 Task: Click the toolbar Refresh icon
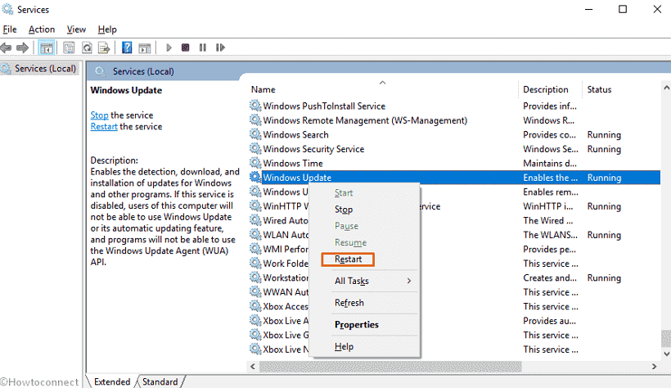[x=87, y=47]
